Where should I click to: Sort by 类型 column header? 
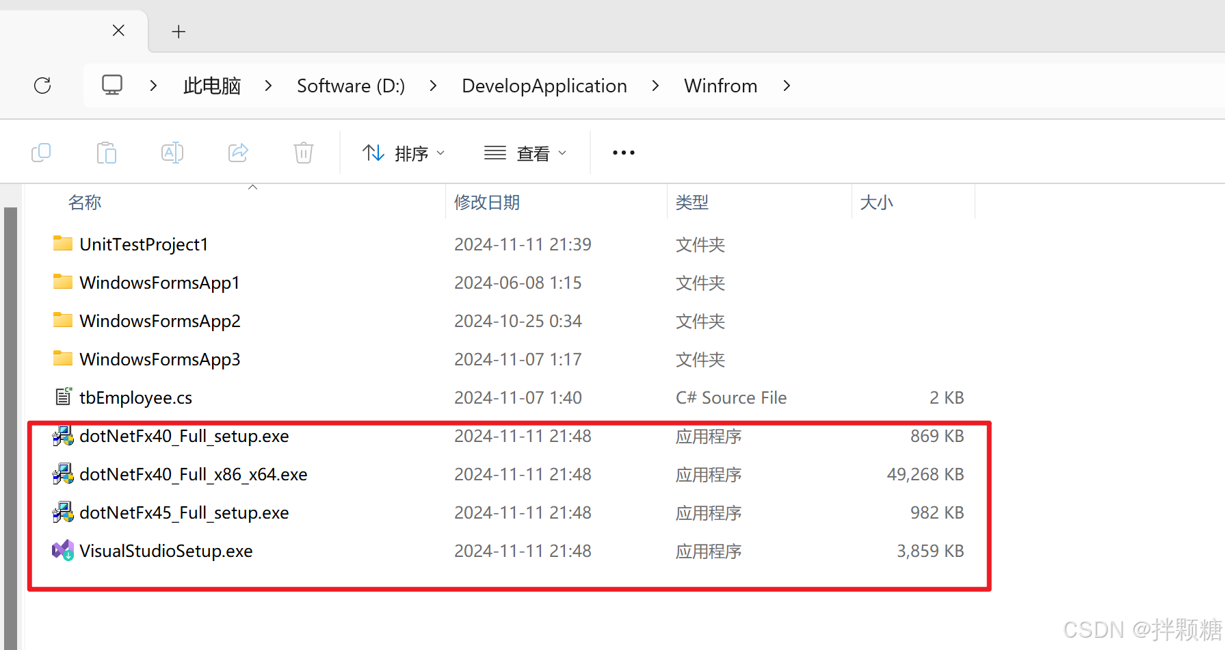[x=692, y=203]
